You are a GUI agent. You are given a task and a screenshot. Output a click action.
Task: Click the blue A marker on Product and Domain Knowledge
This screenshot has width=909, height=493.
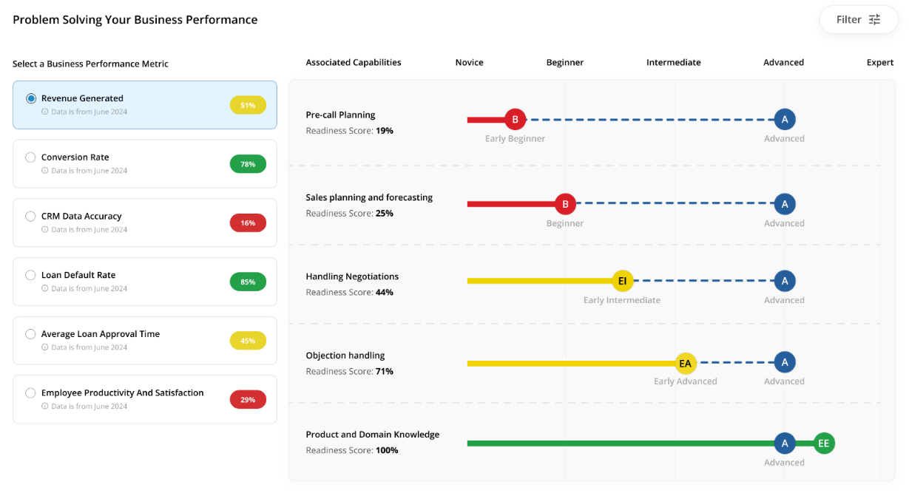pyautogui.click(x=785, y=443)
